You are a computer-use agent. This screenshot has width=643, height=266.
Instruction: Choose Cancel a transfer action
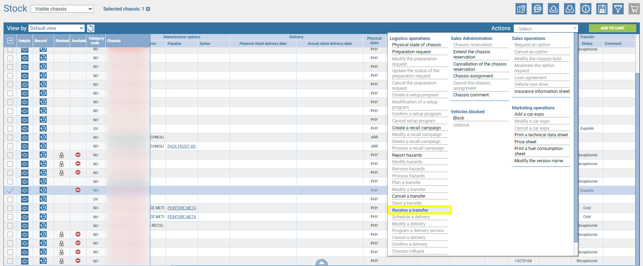[x=409, y=196]
